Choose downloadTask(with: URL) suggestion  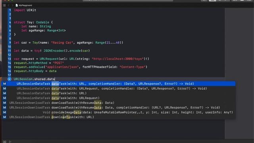click(118, 117)
